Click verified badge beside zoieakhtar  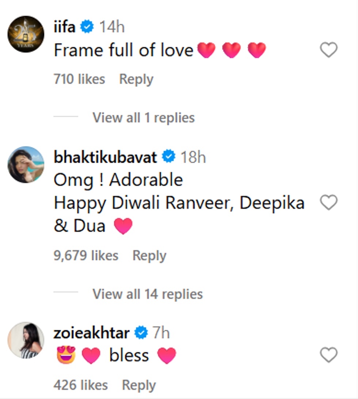click(x=141, y=333)
